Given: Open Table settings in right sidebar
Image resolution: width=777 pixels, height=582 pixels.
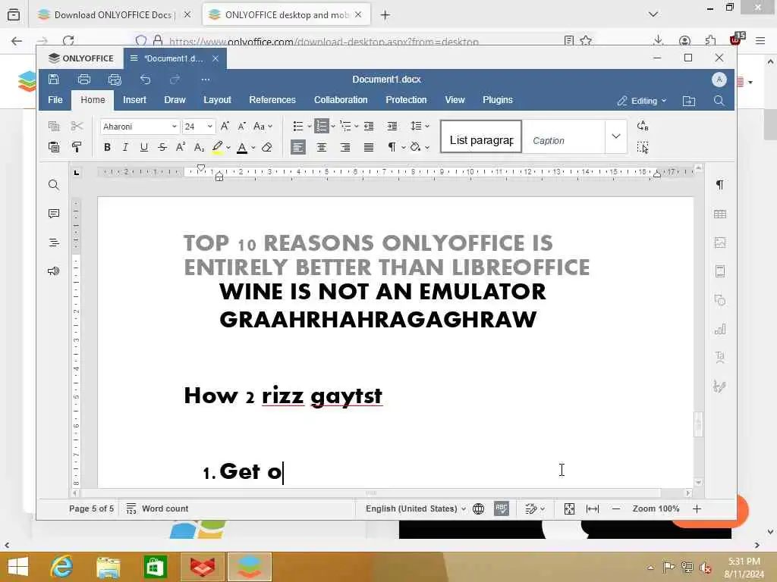Looking at the screenshot, I should click(720, 214).
